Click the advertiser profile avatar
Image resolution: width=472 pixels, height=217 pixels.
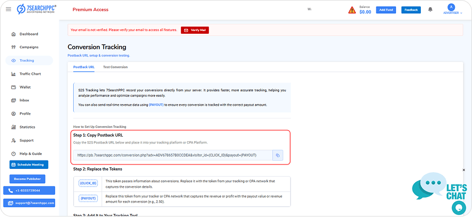point(451,7)
